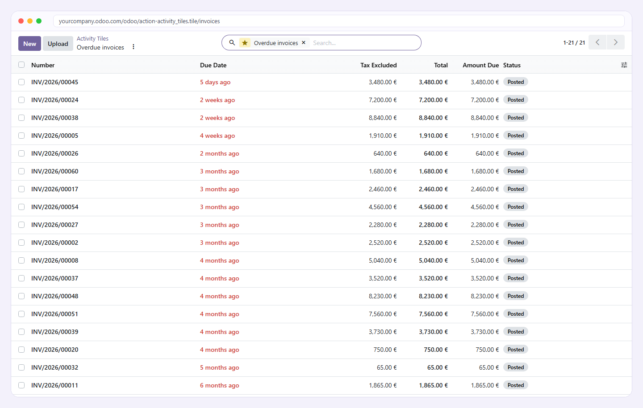Check the box for INV/2026/00045

pos(21,82)
